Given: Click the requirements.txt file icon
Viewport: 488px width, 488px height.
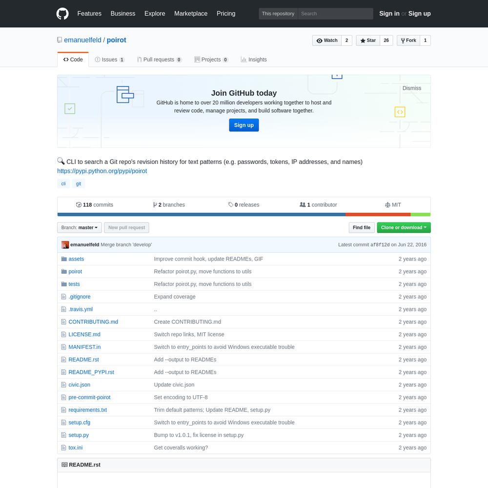Looking at the screenshot, I should coord(64,410).
